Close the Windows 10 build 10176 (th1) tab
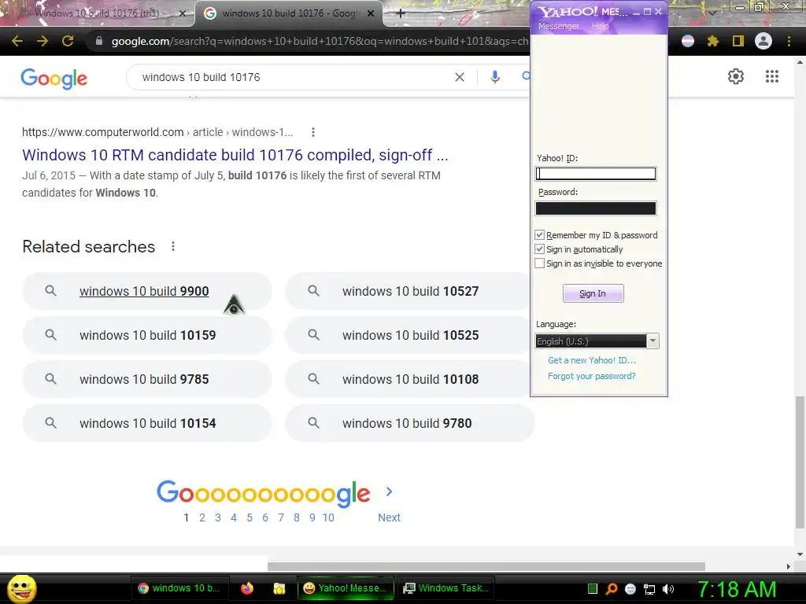This screenshot has height=604, width=806. tap(182, 14)
